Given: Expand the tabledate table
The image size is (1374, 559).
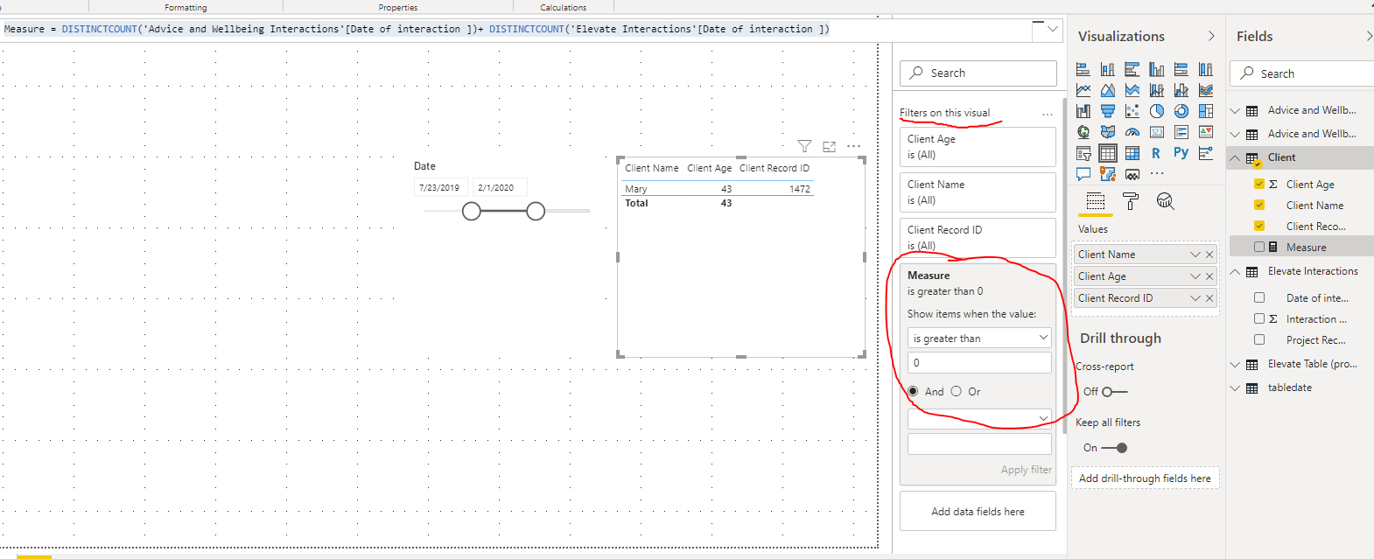Looking at the screenshot, I should [1235, 388].
